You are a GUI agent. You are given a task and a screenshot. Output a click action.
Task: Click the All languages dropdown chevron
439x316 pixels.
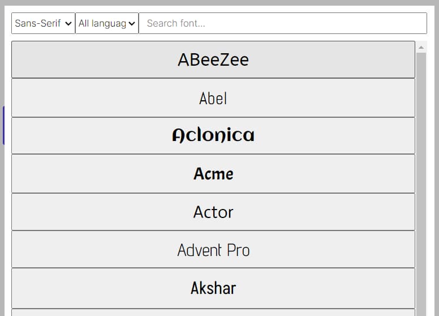132,24
